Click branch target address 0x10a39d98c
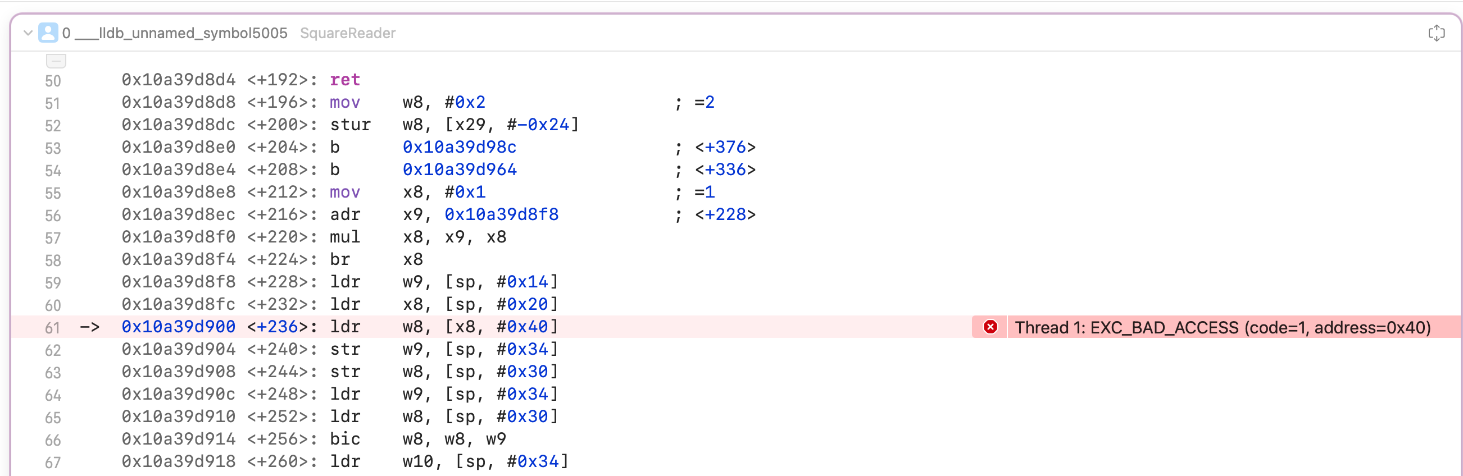 [460, 147]
